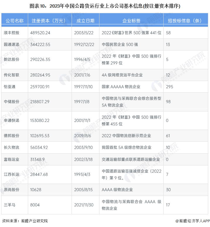Click the founding date 1997/11/10
Image resolution: width=210 pixels, height=227 pixels.
[83, 87]
